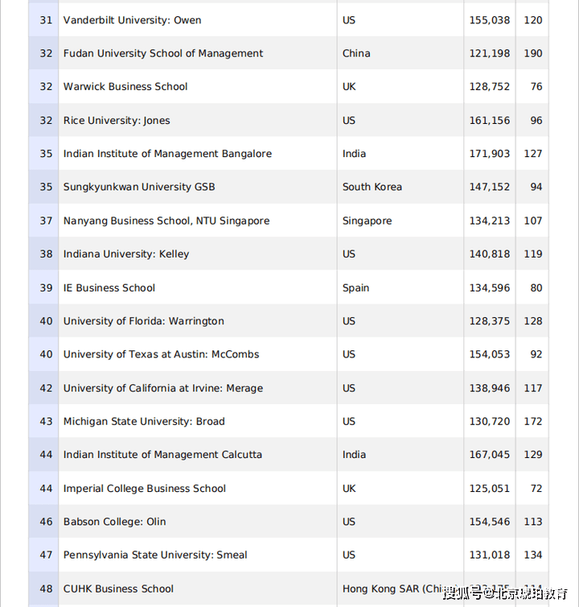Select Fudan University School of Management row
The height and width of the screenshot is (607, 579).
(163, 54)
